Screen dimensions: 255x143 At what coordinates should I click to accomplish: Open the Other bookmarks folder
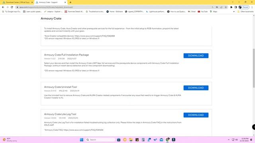click(x=245, y=12)
